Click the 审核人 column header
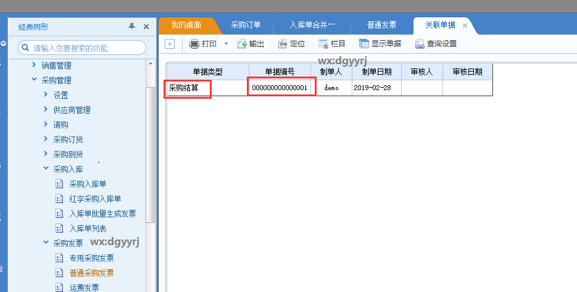The image size is (577, 292). pyautogui.click(x=421, y=72)
